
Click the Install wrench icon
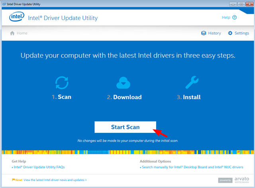pyautogui.click(x=189, y=82)
